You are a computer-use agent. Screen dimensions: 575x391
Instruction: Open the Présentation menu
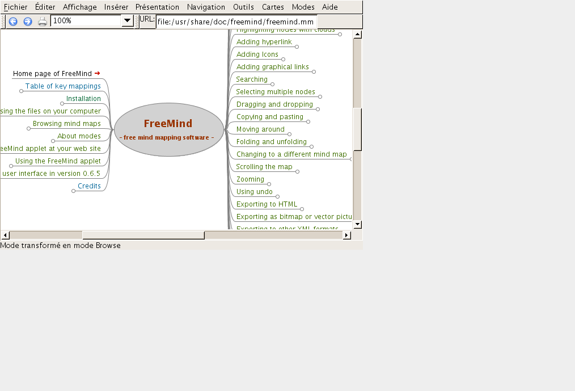157,7
